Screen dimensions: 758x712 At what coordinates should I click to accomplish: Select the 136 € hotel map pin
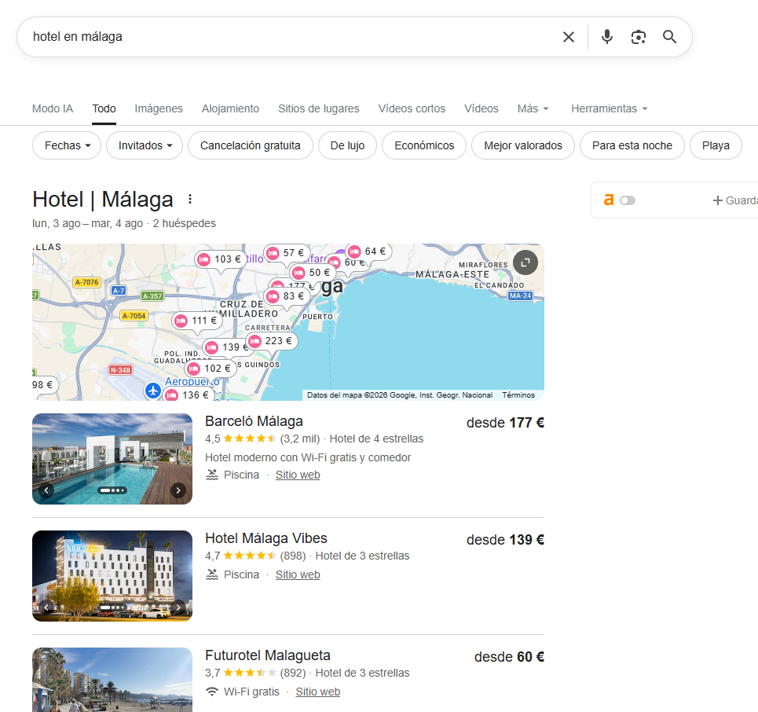coord(189,395)
